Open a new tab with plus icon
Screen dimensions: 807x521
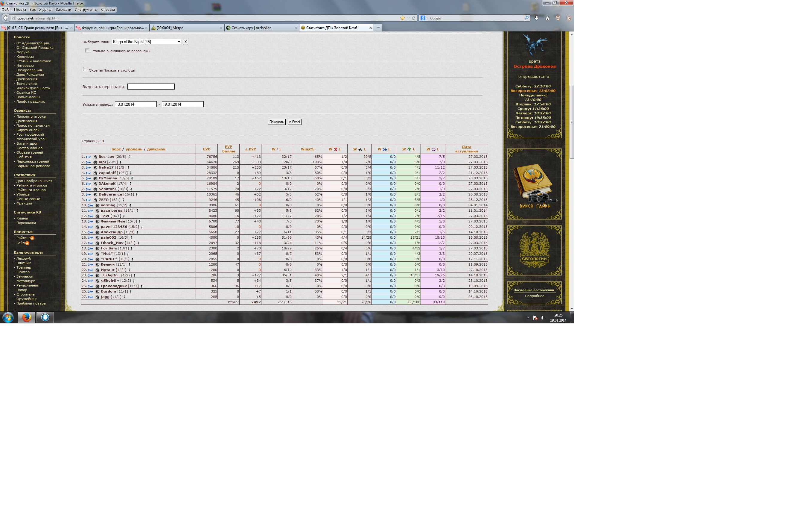(378, 28)
